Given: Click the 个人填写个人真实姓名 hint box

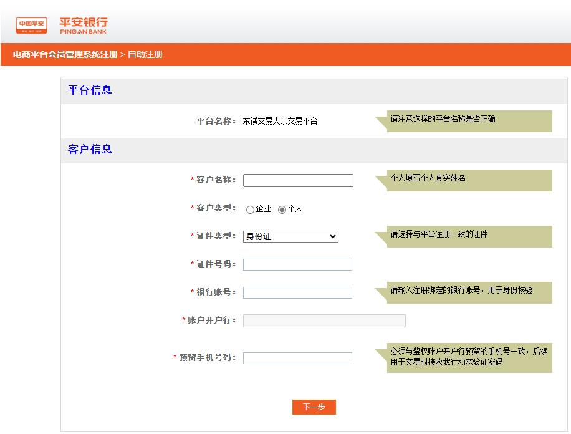Looking at the screenshot, I should tap(469, 180).
